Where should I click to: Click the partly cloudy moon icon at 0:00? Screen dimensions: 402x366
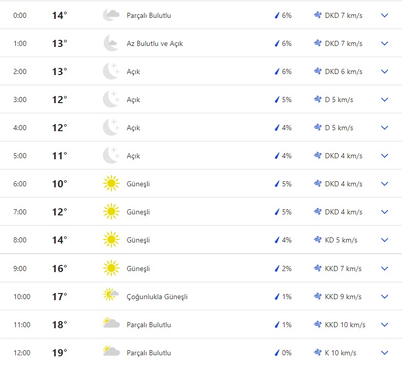111,15
